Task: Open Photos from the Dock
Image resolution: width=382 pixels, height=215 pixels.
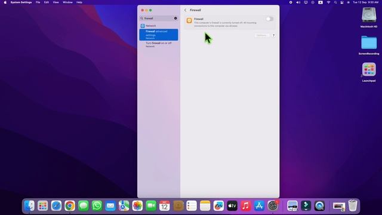Action: click(x=137, y=206)
